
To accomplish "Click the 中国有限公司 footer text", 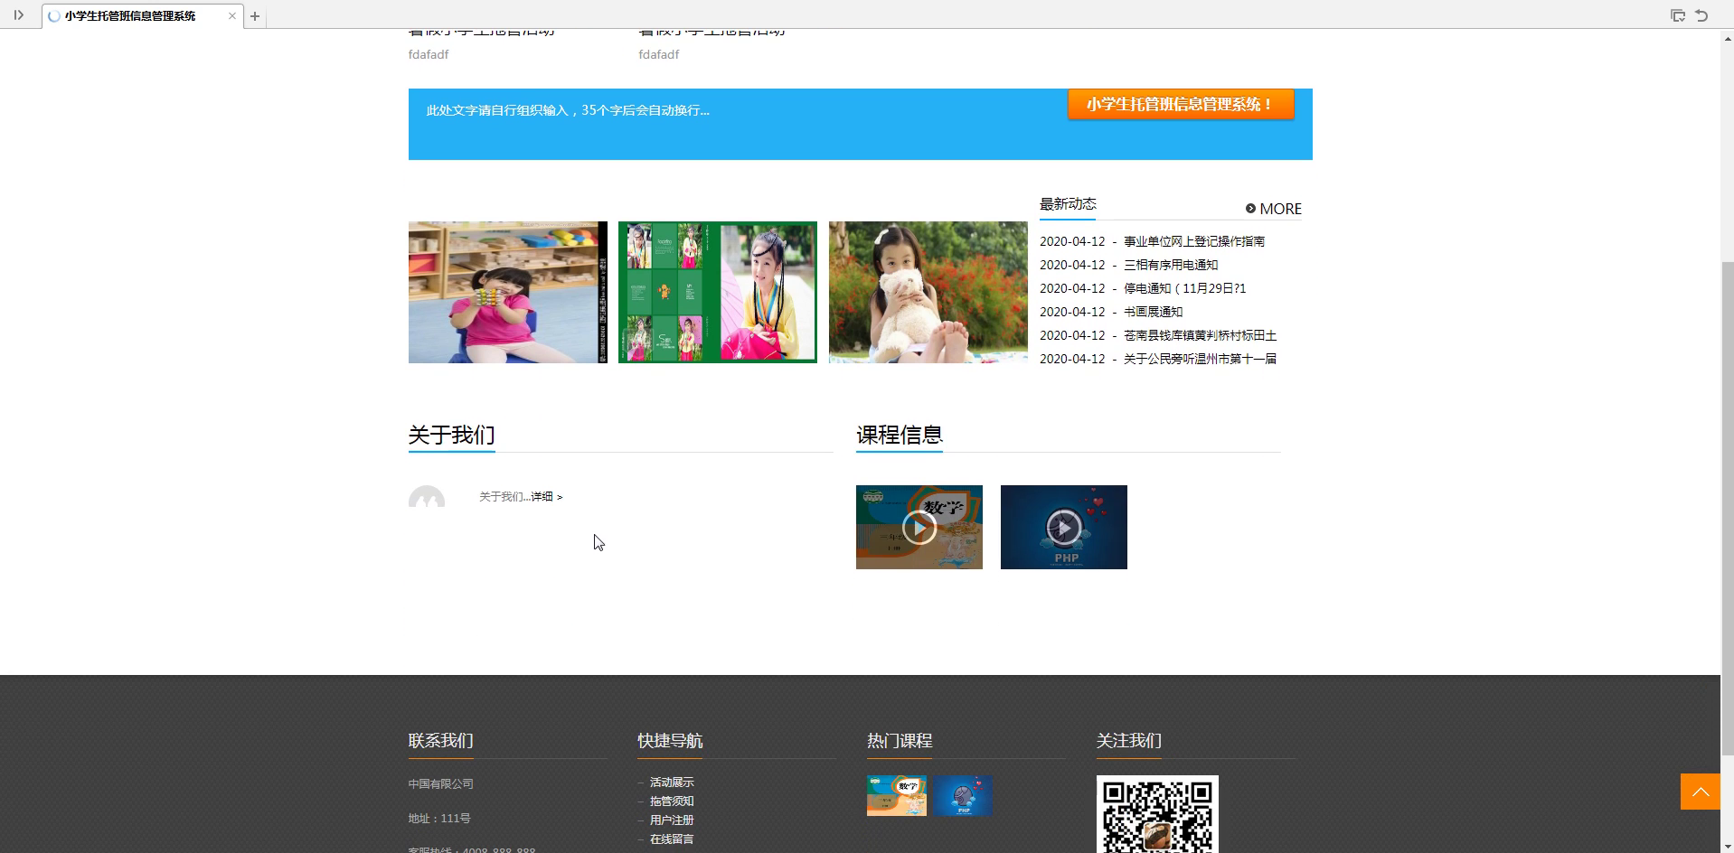I will click(440, 784).
